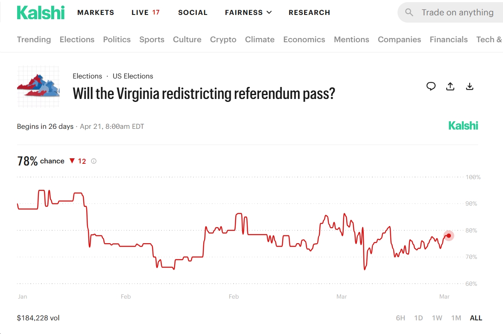Open the comments speech bubble icon
This screenshot has height=334, width=503.
click(x=431, y=87)
